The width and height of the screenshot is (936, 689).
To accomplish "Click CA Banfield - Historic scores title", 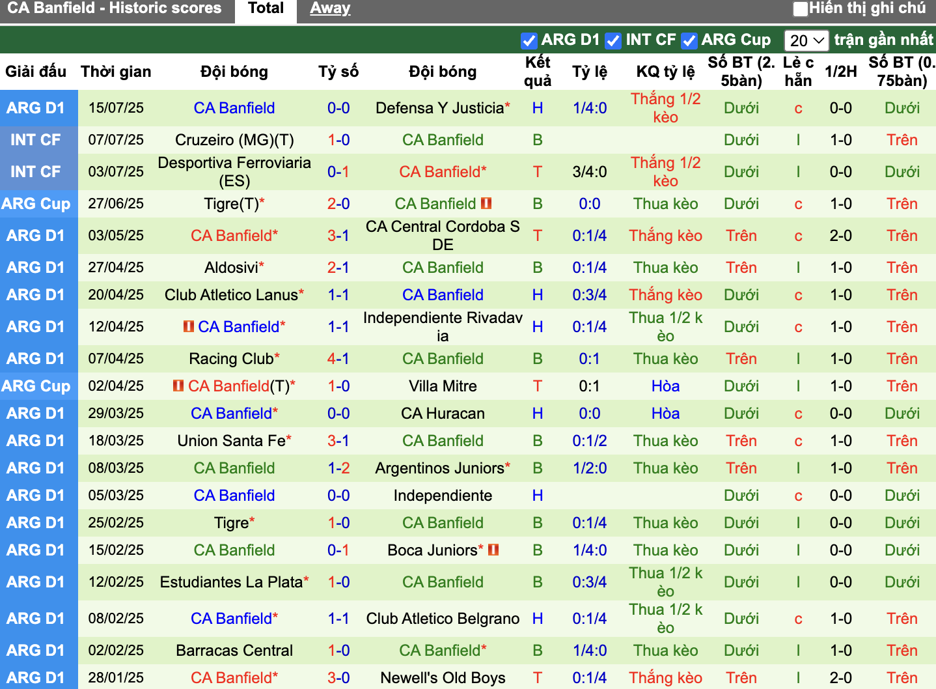I will (x=115, y=8).
